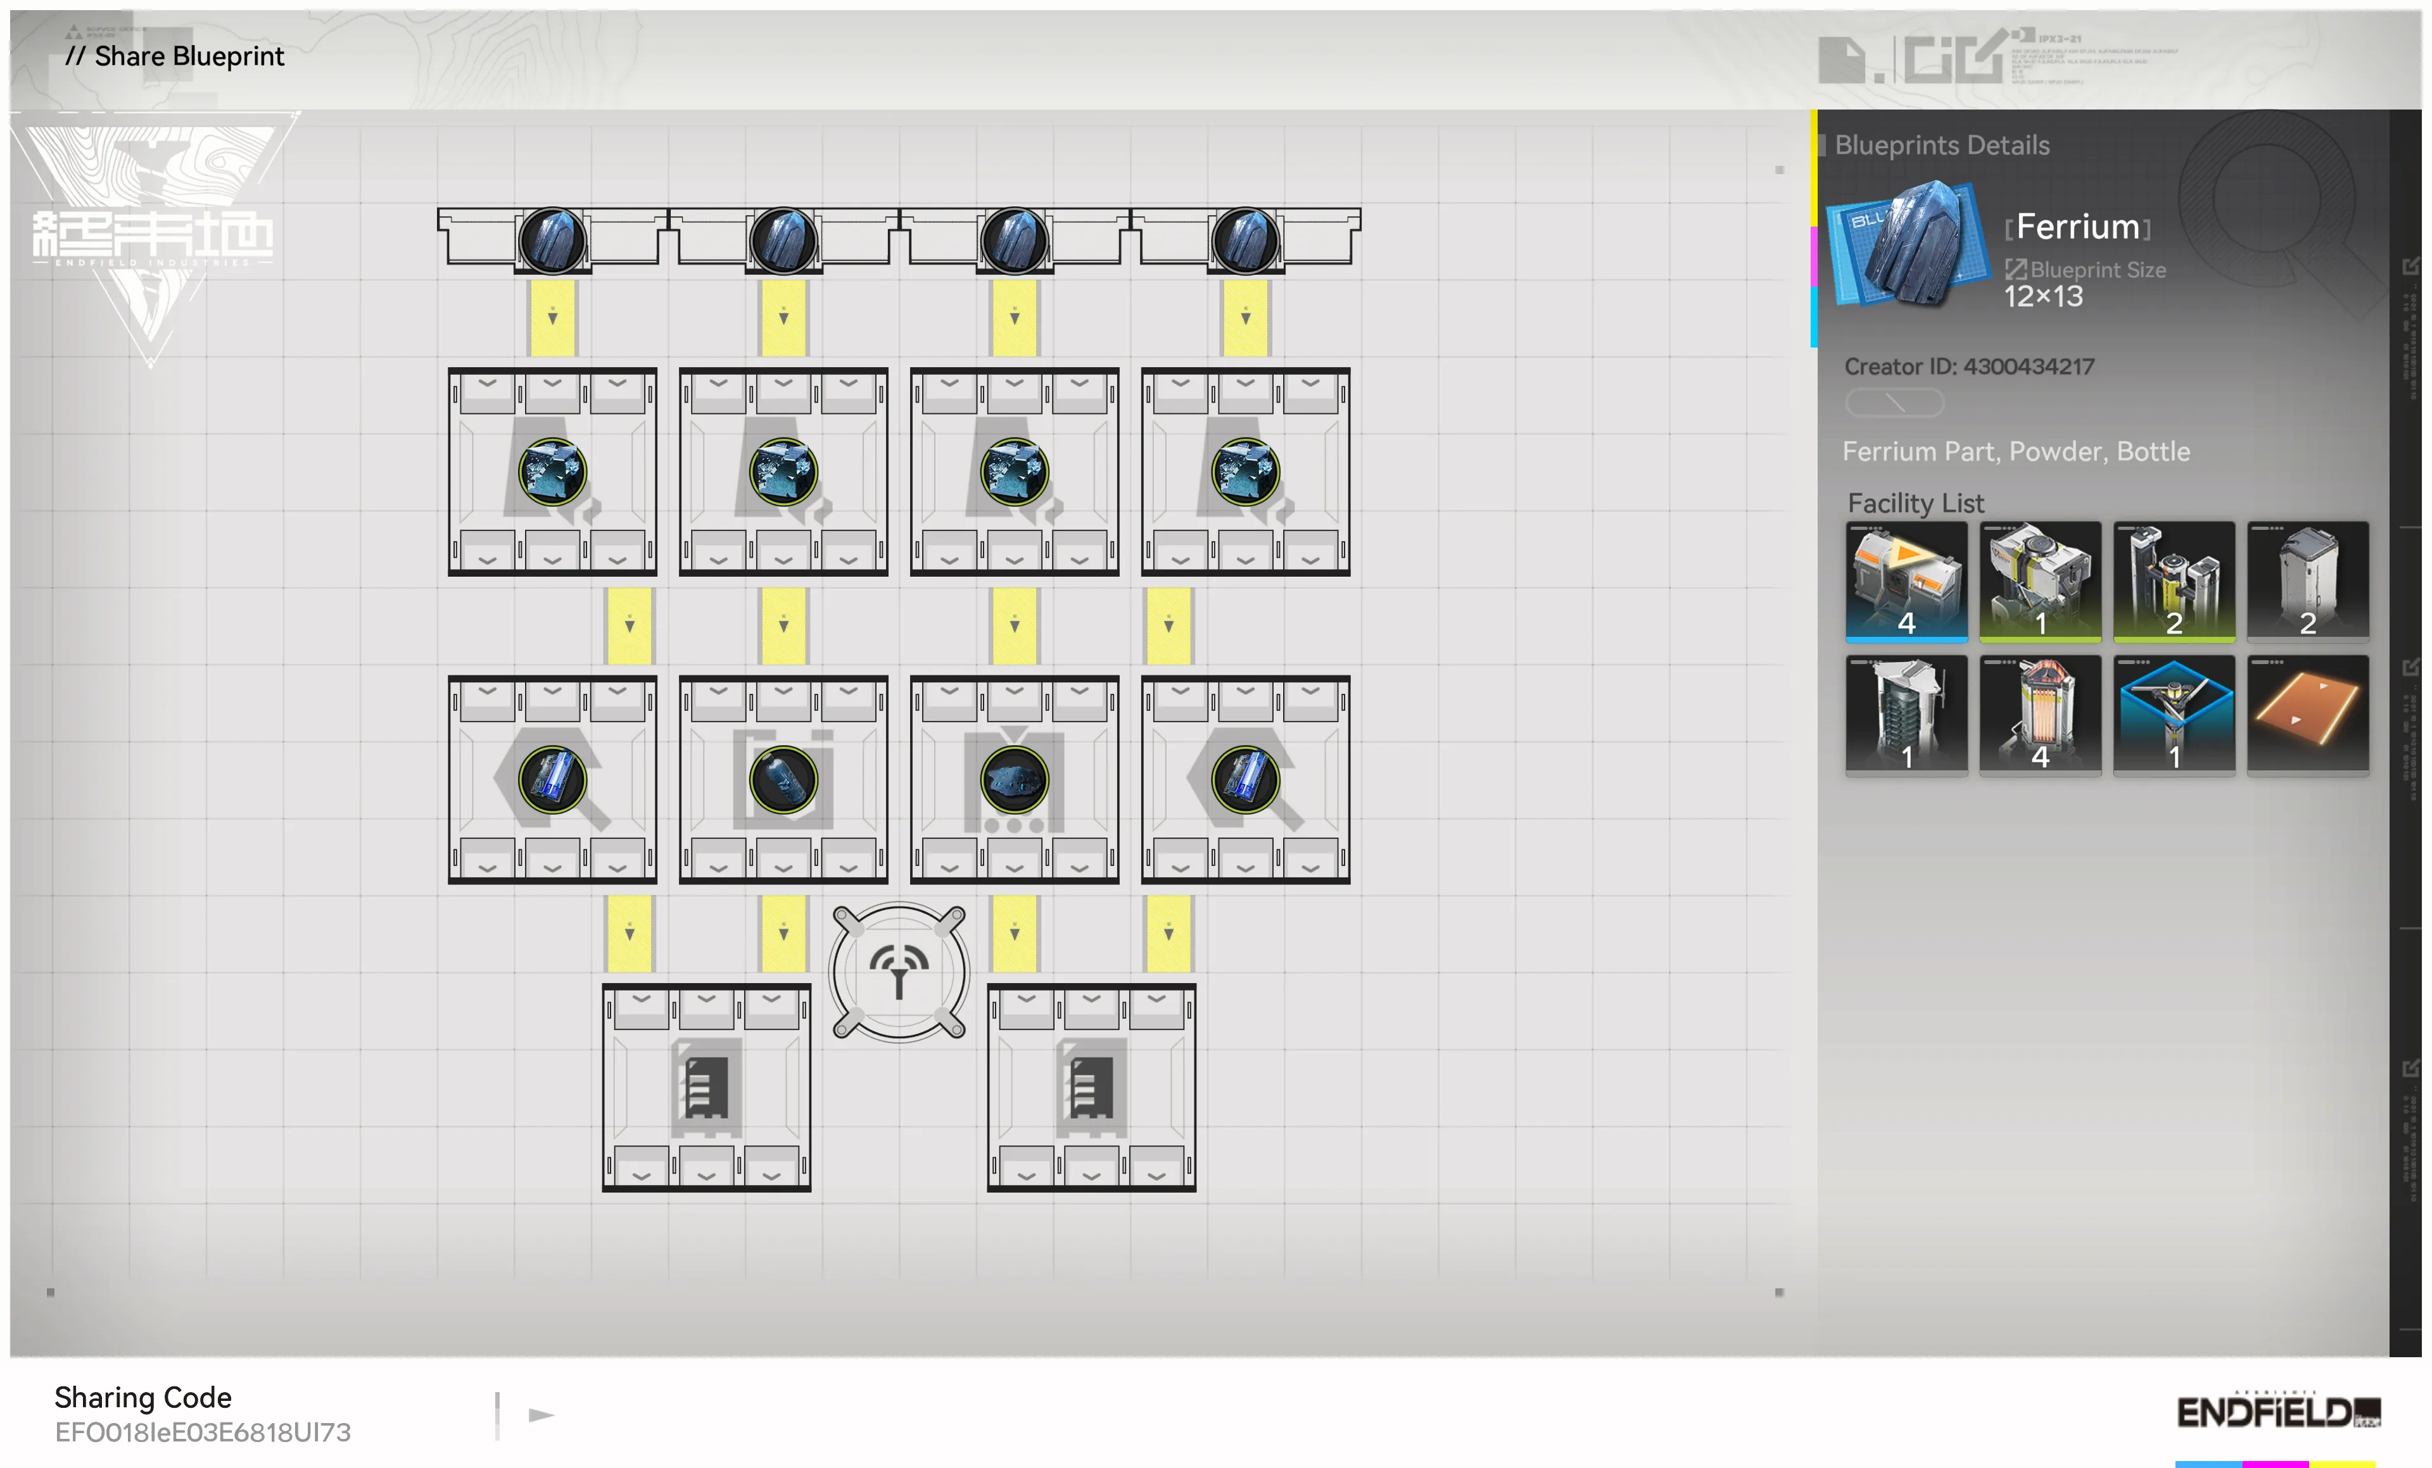Select the machine producing the Ferrium bottle
The image size is (2432, 1468).
point(783,779)
